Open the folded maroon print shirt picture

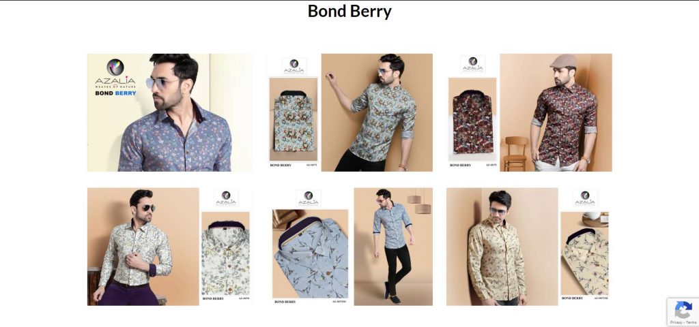[472, 119]
